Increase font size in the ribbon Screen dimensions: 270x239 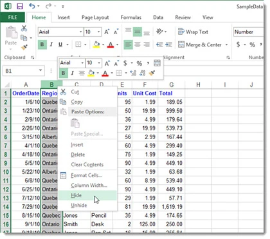[x=107, y=32]
